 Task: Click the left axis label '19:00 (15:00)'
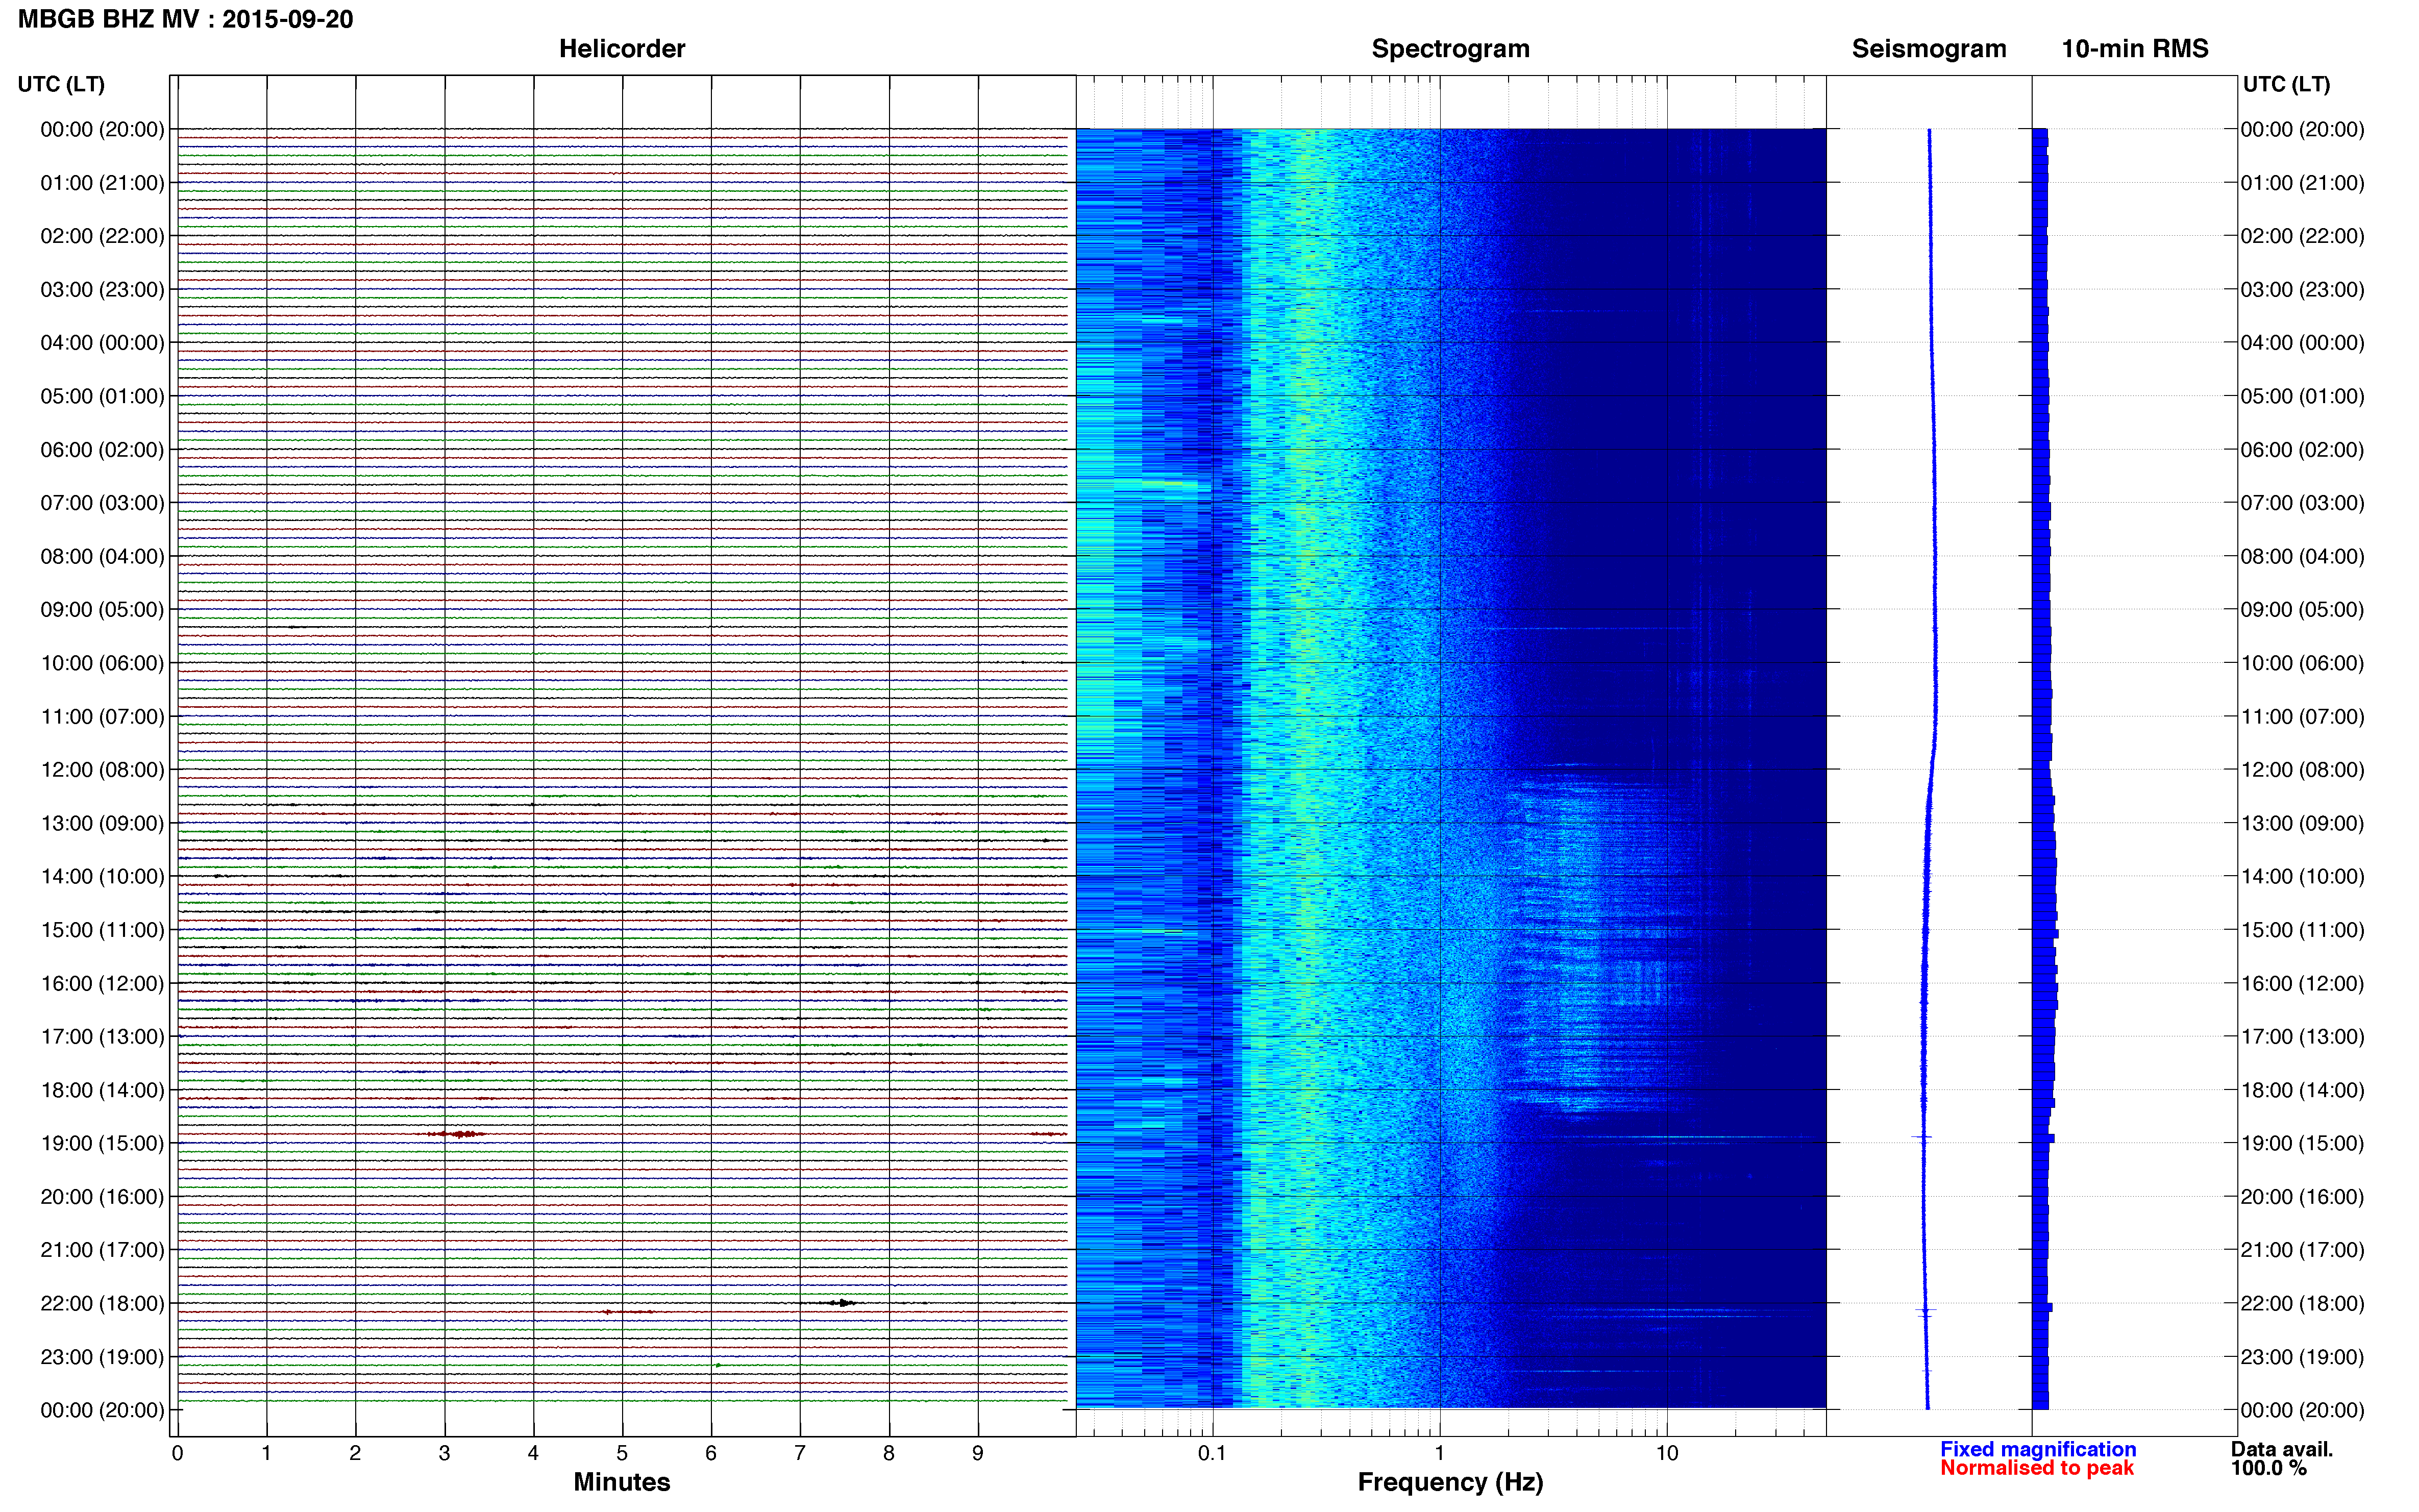[102, 1143]
